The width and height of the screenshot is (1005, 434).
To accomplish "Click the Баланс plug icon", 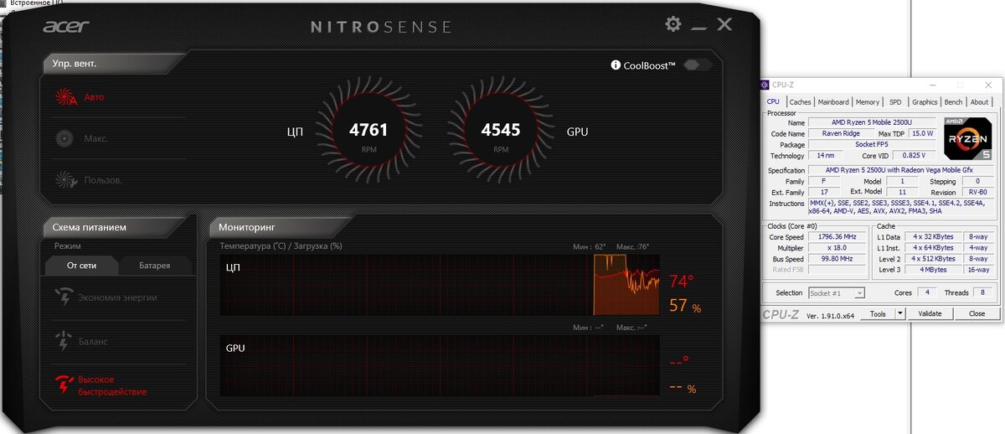I will click(64, 342).
